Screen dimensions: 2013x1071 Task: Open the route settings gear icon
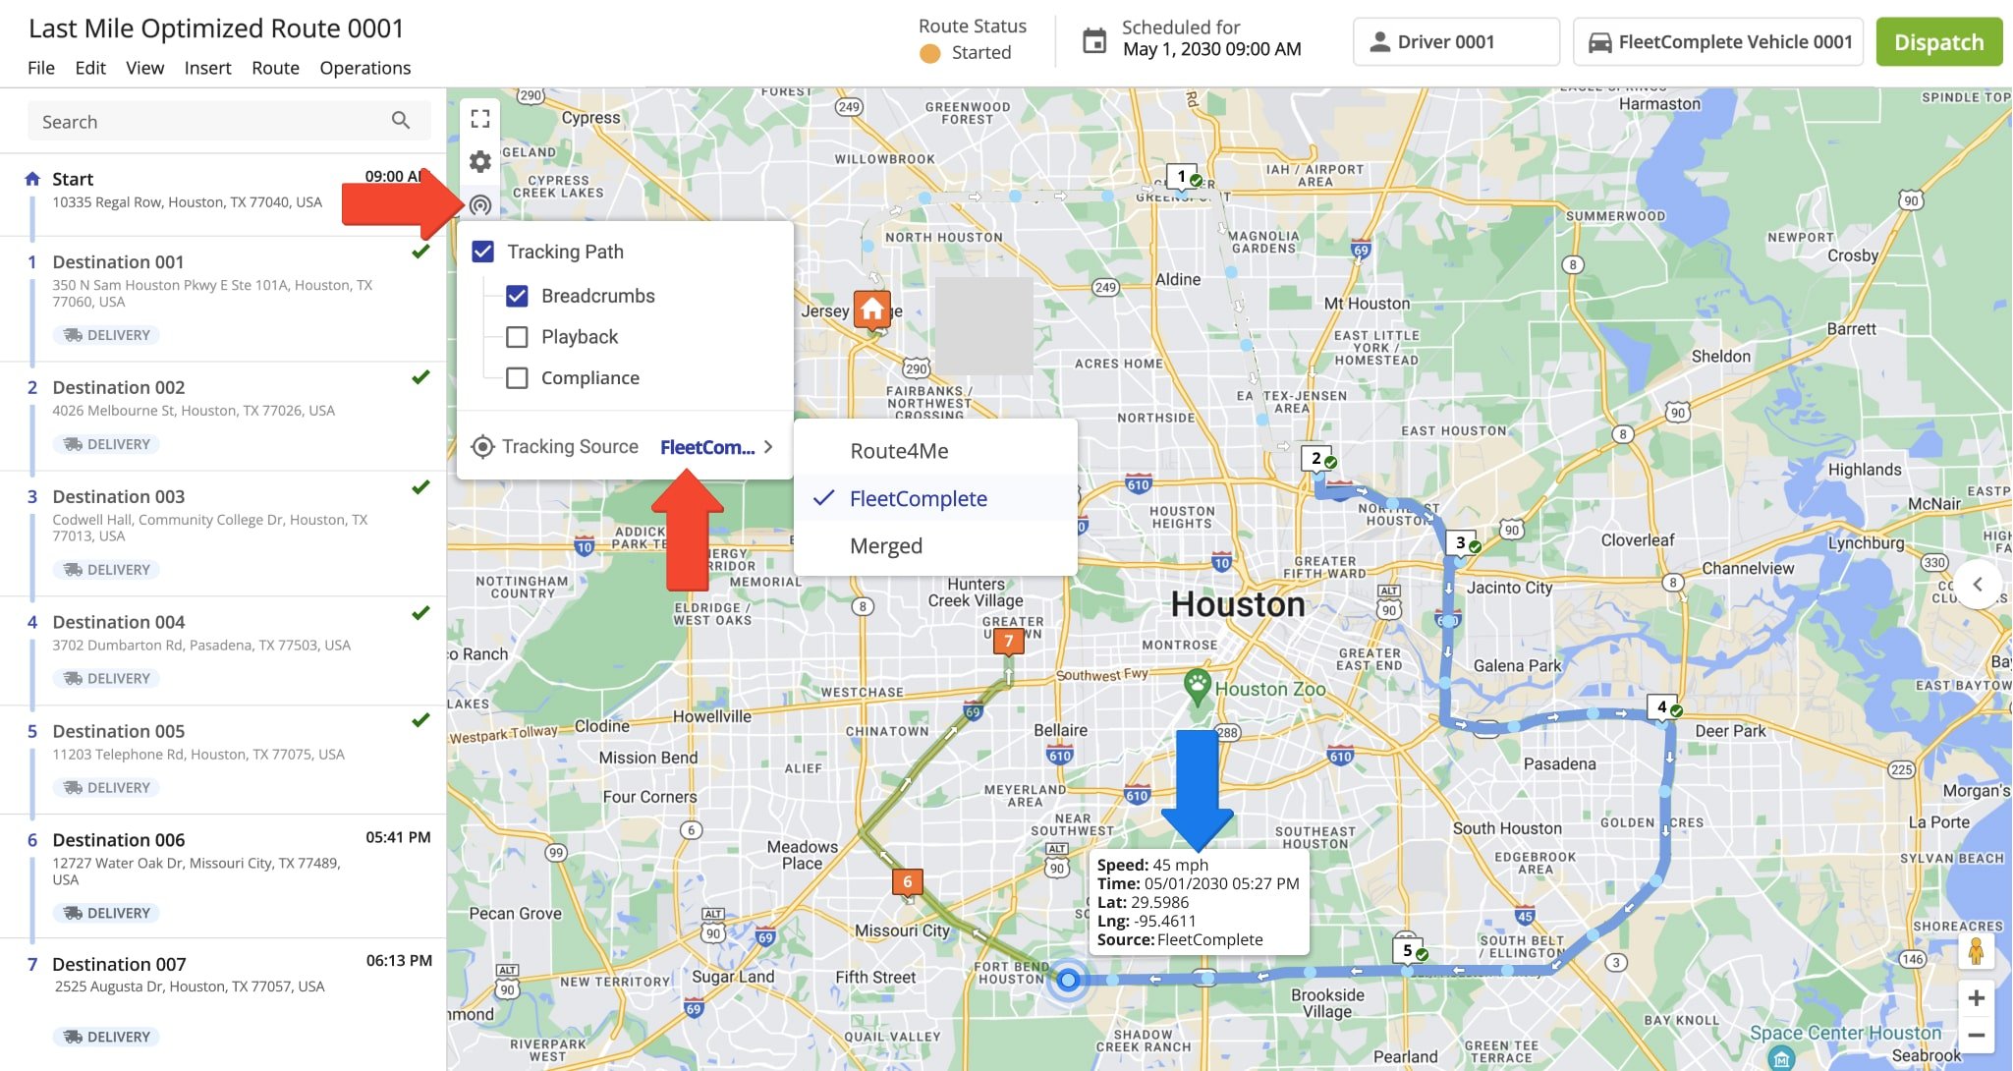[x=478, y=160]
